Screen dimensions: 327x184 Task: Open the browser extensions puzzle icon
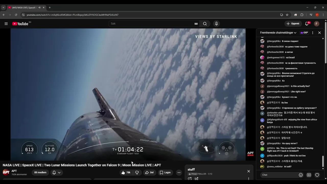point(302,15)
